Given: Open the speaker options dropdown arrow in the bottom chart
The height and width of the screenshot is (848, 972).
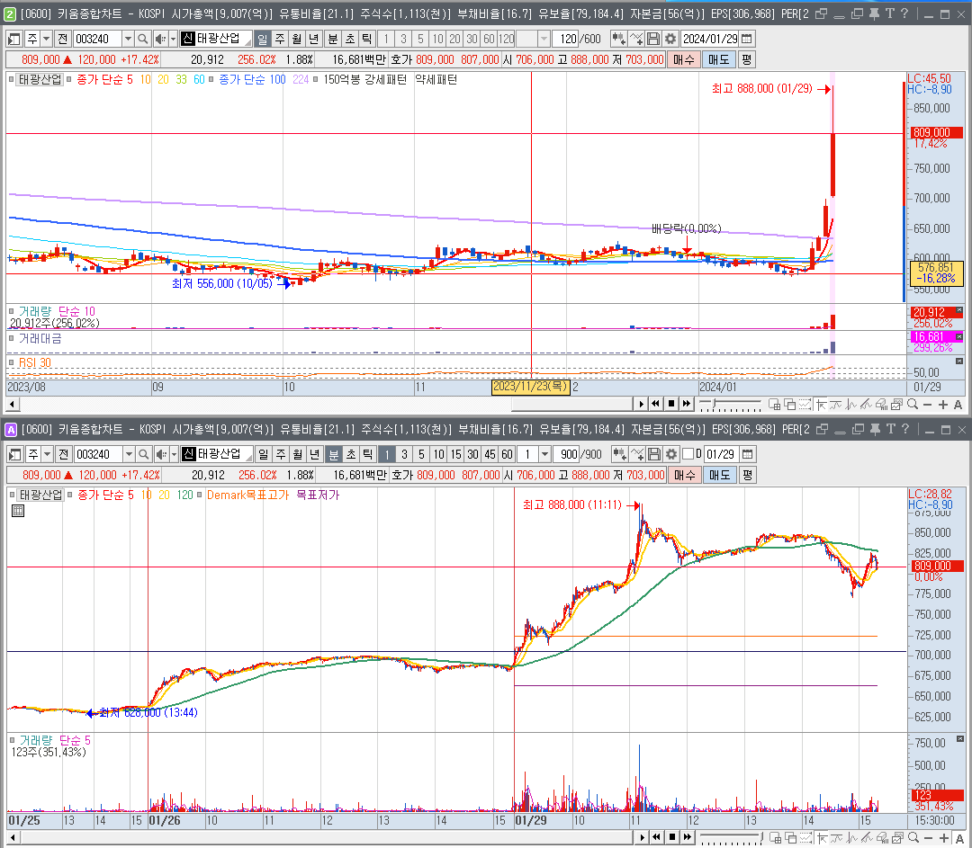Looking at the screenshot, I should point(175,455).
